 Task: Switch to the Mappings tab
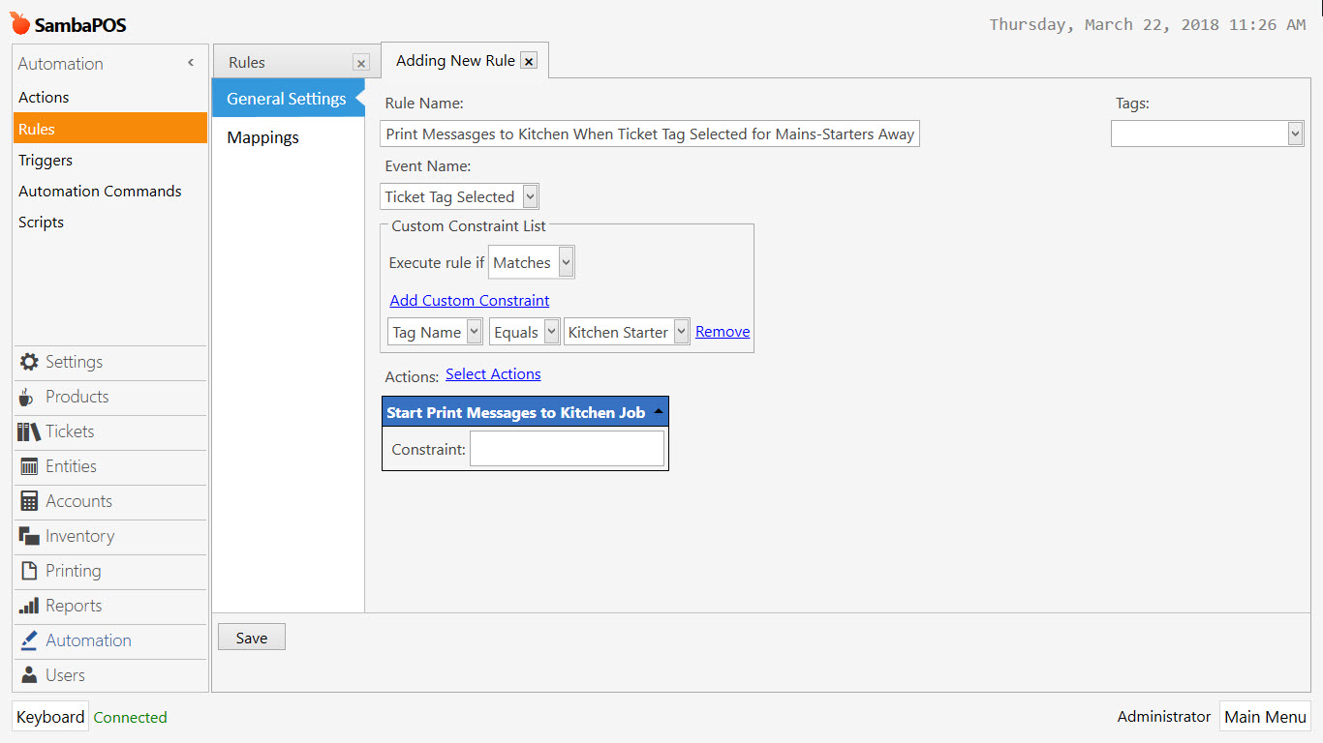coord(262,137)
